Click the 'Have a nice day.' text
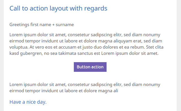181x111 pixels. coord(28,102)
